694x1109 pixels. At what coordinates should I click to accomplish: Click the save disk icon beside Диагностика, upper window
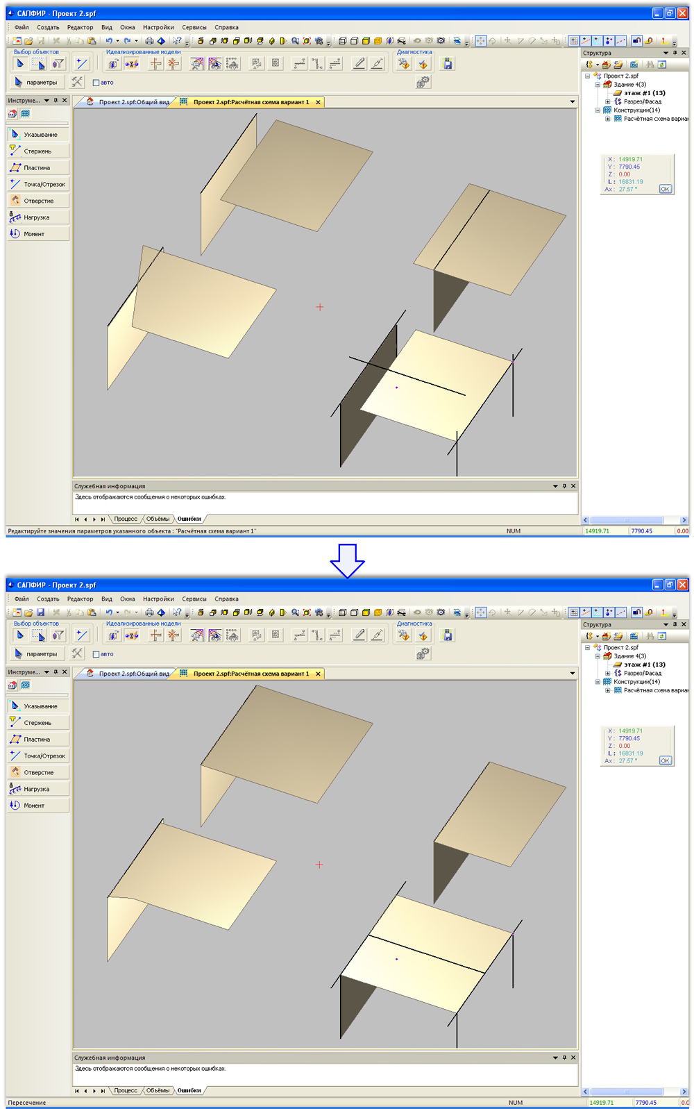point(448,65)
